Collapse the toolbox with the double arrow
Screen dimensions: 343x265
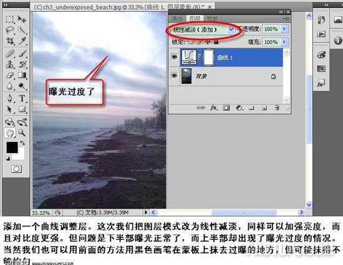(x=6, y=4)
